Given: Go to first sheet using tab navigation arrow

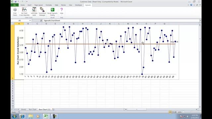Looking at the screenshot, I should (x=12, y=109).
